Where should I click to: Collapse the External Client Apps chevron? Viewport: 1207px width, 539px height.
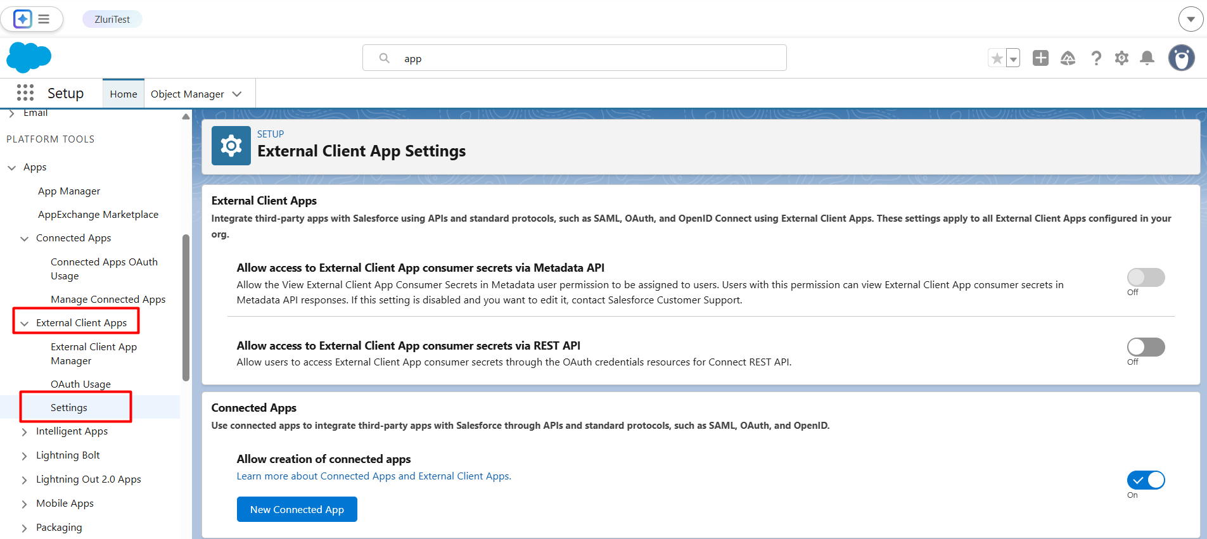click(x=24, y=323)
